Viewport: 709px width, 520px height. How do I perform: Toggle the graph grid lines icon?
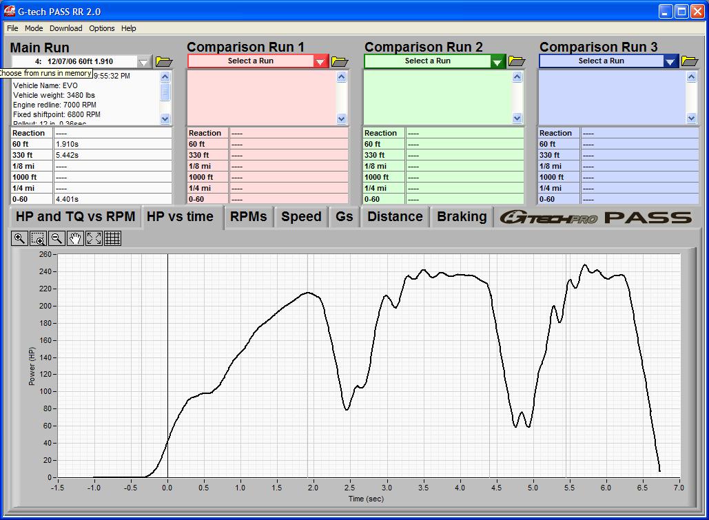tap(112, 238)
